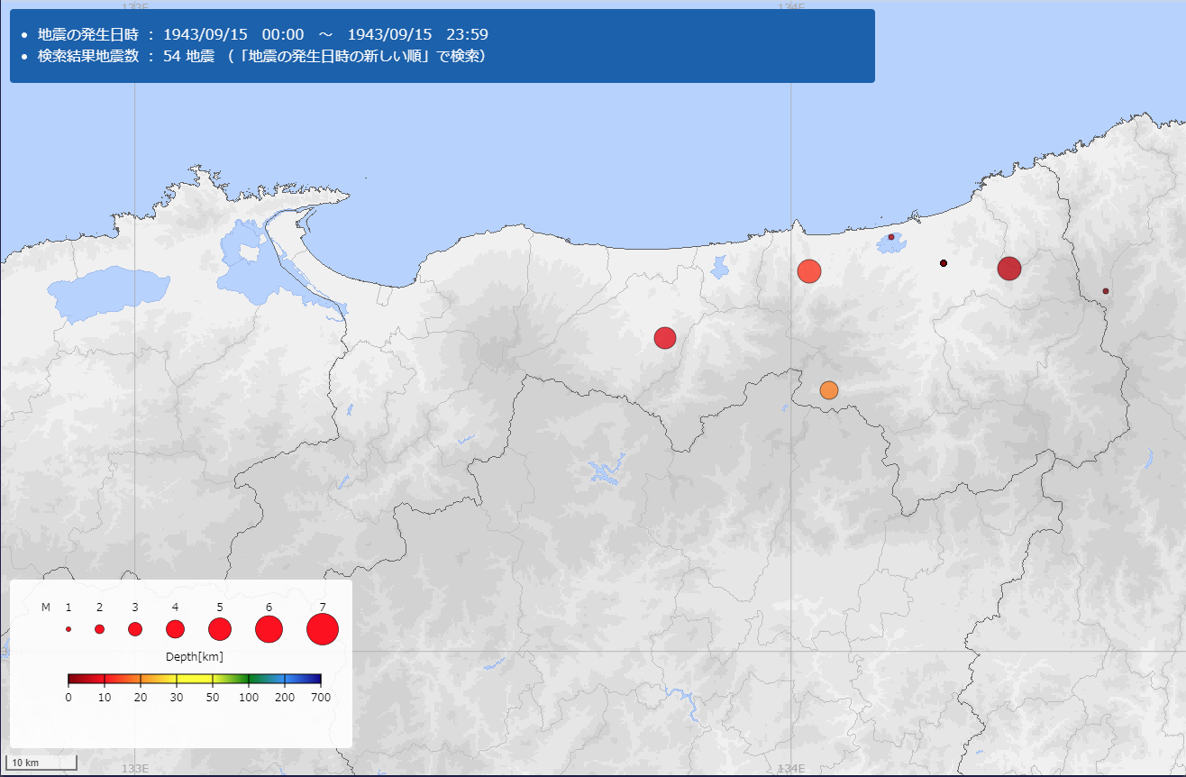Click the green 50–100 km depth color segment

pyautogui.click(x=231, y=679)
